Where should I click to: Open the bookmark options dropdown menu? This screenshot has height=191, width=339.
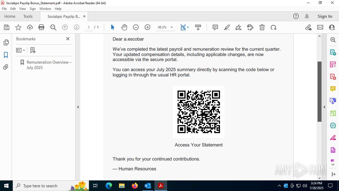pos(20,50)
